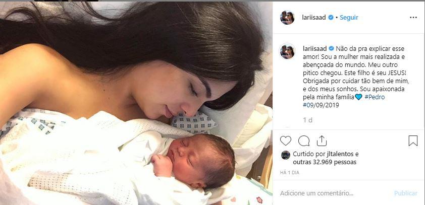Open the small liker avatar beside Curtido por
The image size is (425, 205).
tap(285, 155)
